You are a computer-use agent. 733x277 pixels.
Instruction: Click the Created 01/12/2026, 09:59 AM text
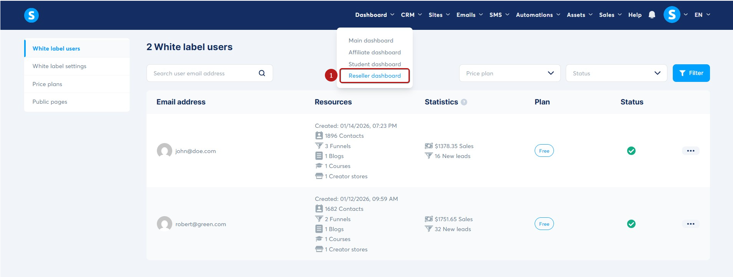click(x=356, y=199)
